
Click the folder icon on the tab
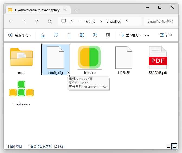click(x=10, y=10)
